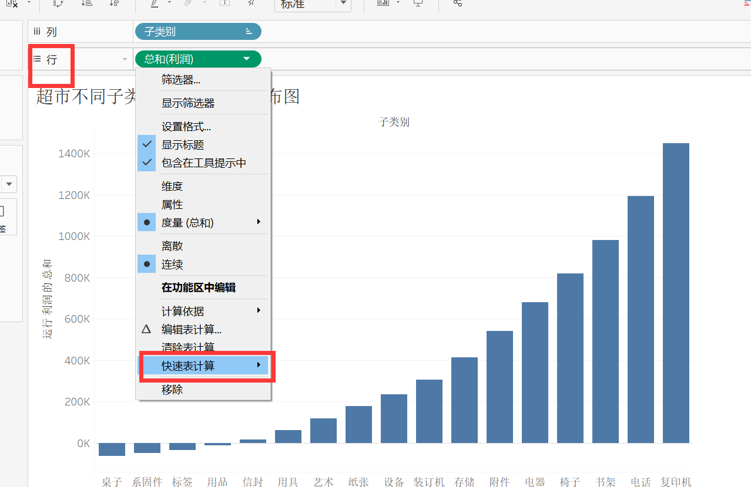Click the 运行 利润 的 总和 axis title

click(x=48, y=298)
